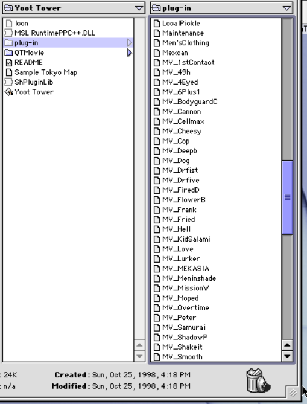The image size is (307, 404).
Task: Click the Men'sClothing file icon
Action: tap(157, 43)
